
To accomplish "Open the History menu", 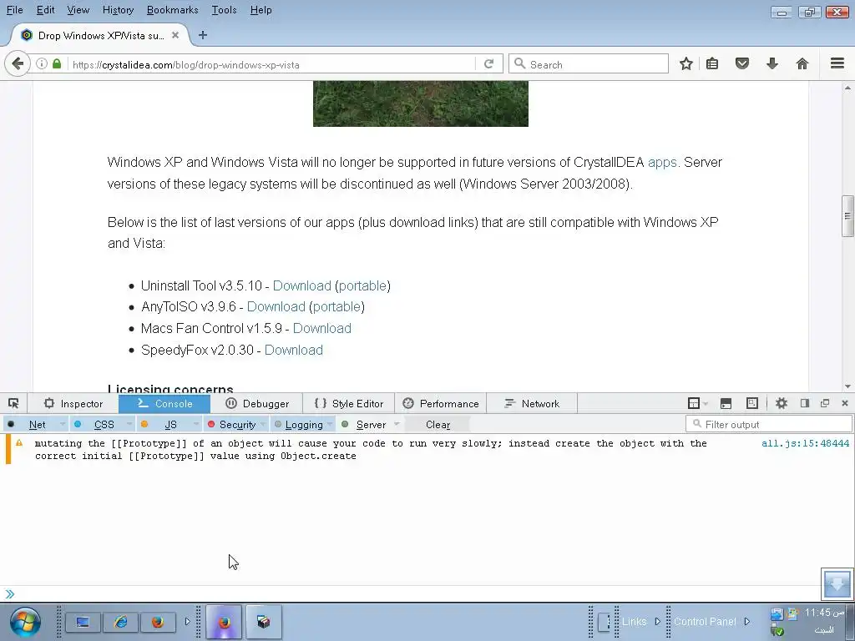I will point(118,10).
